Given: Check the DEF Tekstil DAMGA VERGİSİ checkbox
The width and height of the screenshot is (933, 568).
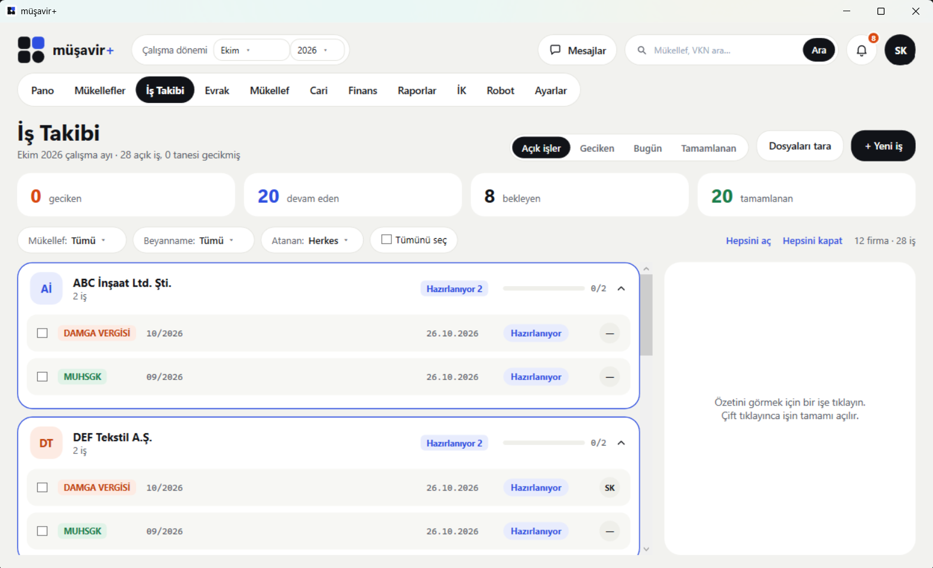Looking at the screenshot, I should tap(42, 488).
